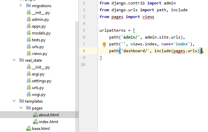Click 'django.contrib' in line 1
Image resolution: width=208 pixels, height=132 pixels.
pyautogui.click(x=128, y=3)
